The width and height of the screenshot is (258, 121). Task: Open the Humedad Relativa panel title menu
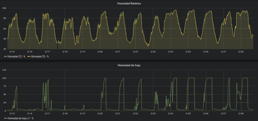pos(129,3)
